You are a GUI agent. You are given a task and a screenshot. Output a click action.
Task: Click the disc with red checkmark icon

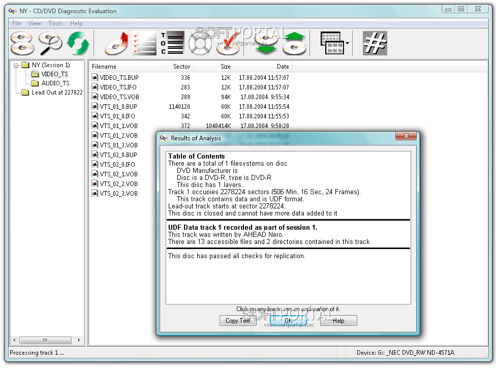[228, 43]
